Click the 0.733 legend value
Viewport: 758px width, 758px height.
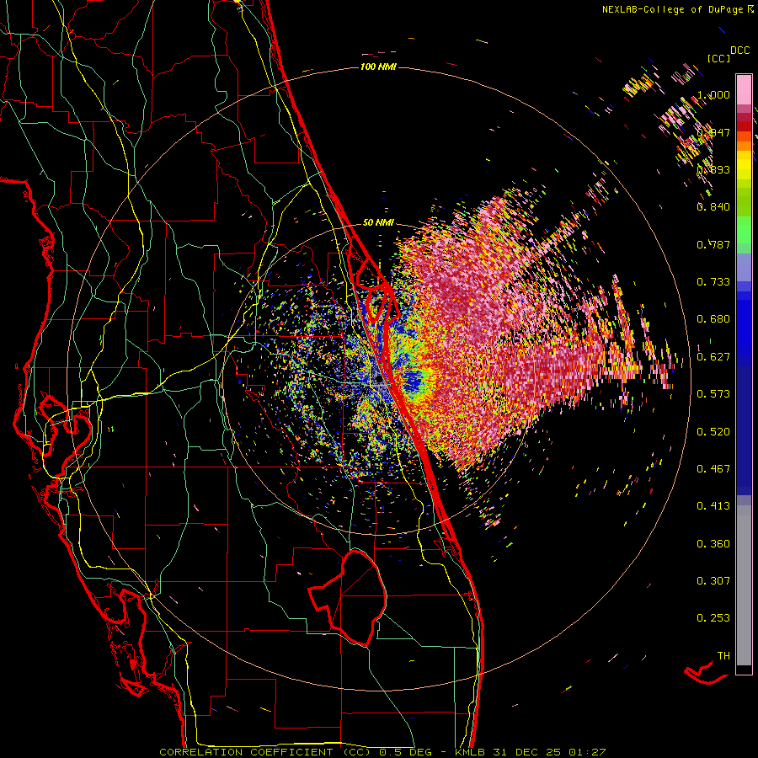pos(713,282)
